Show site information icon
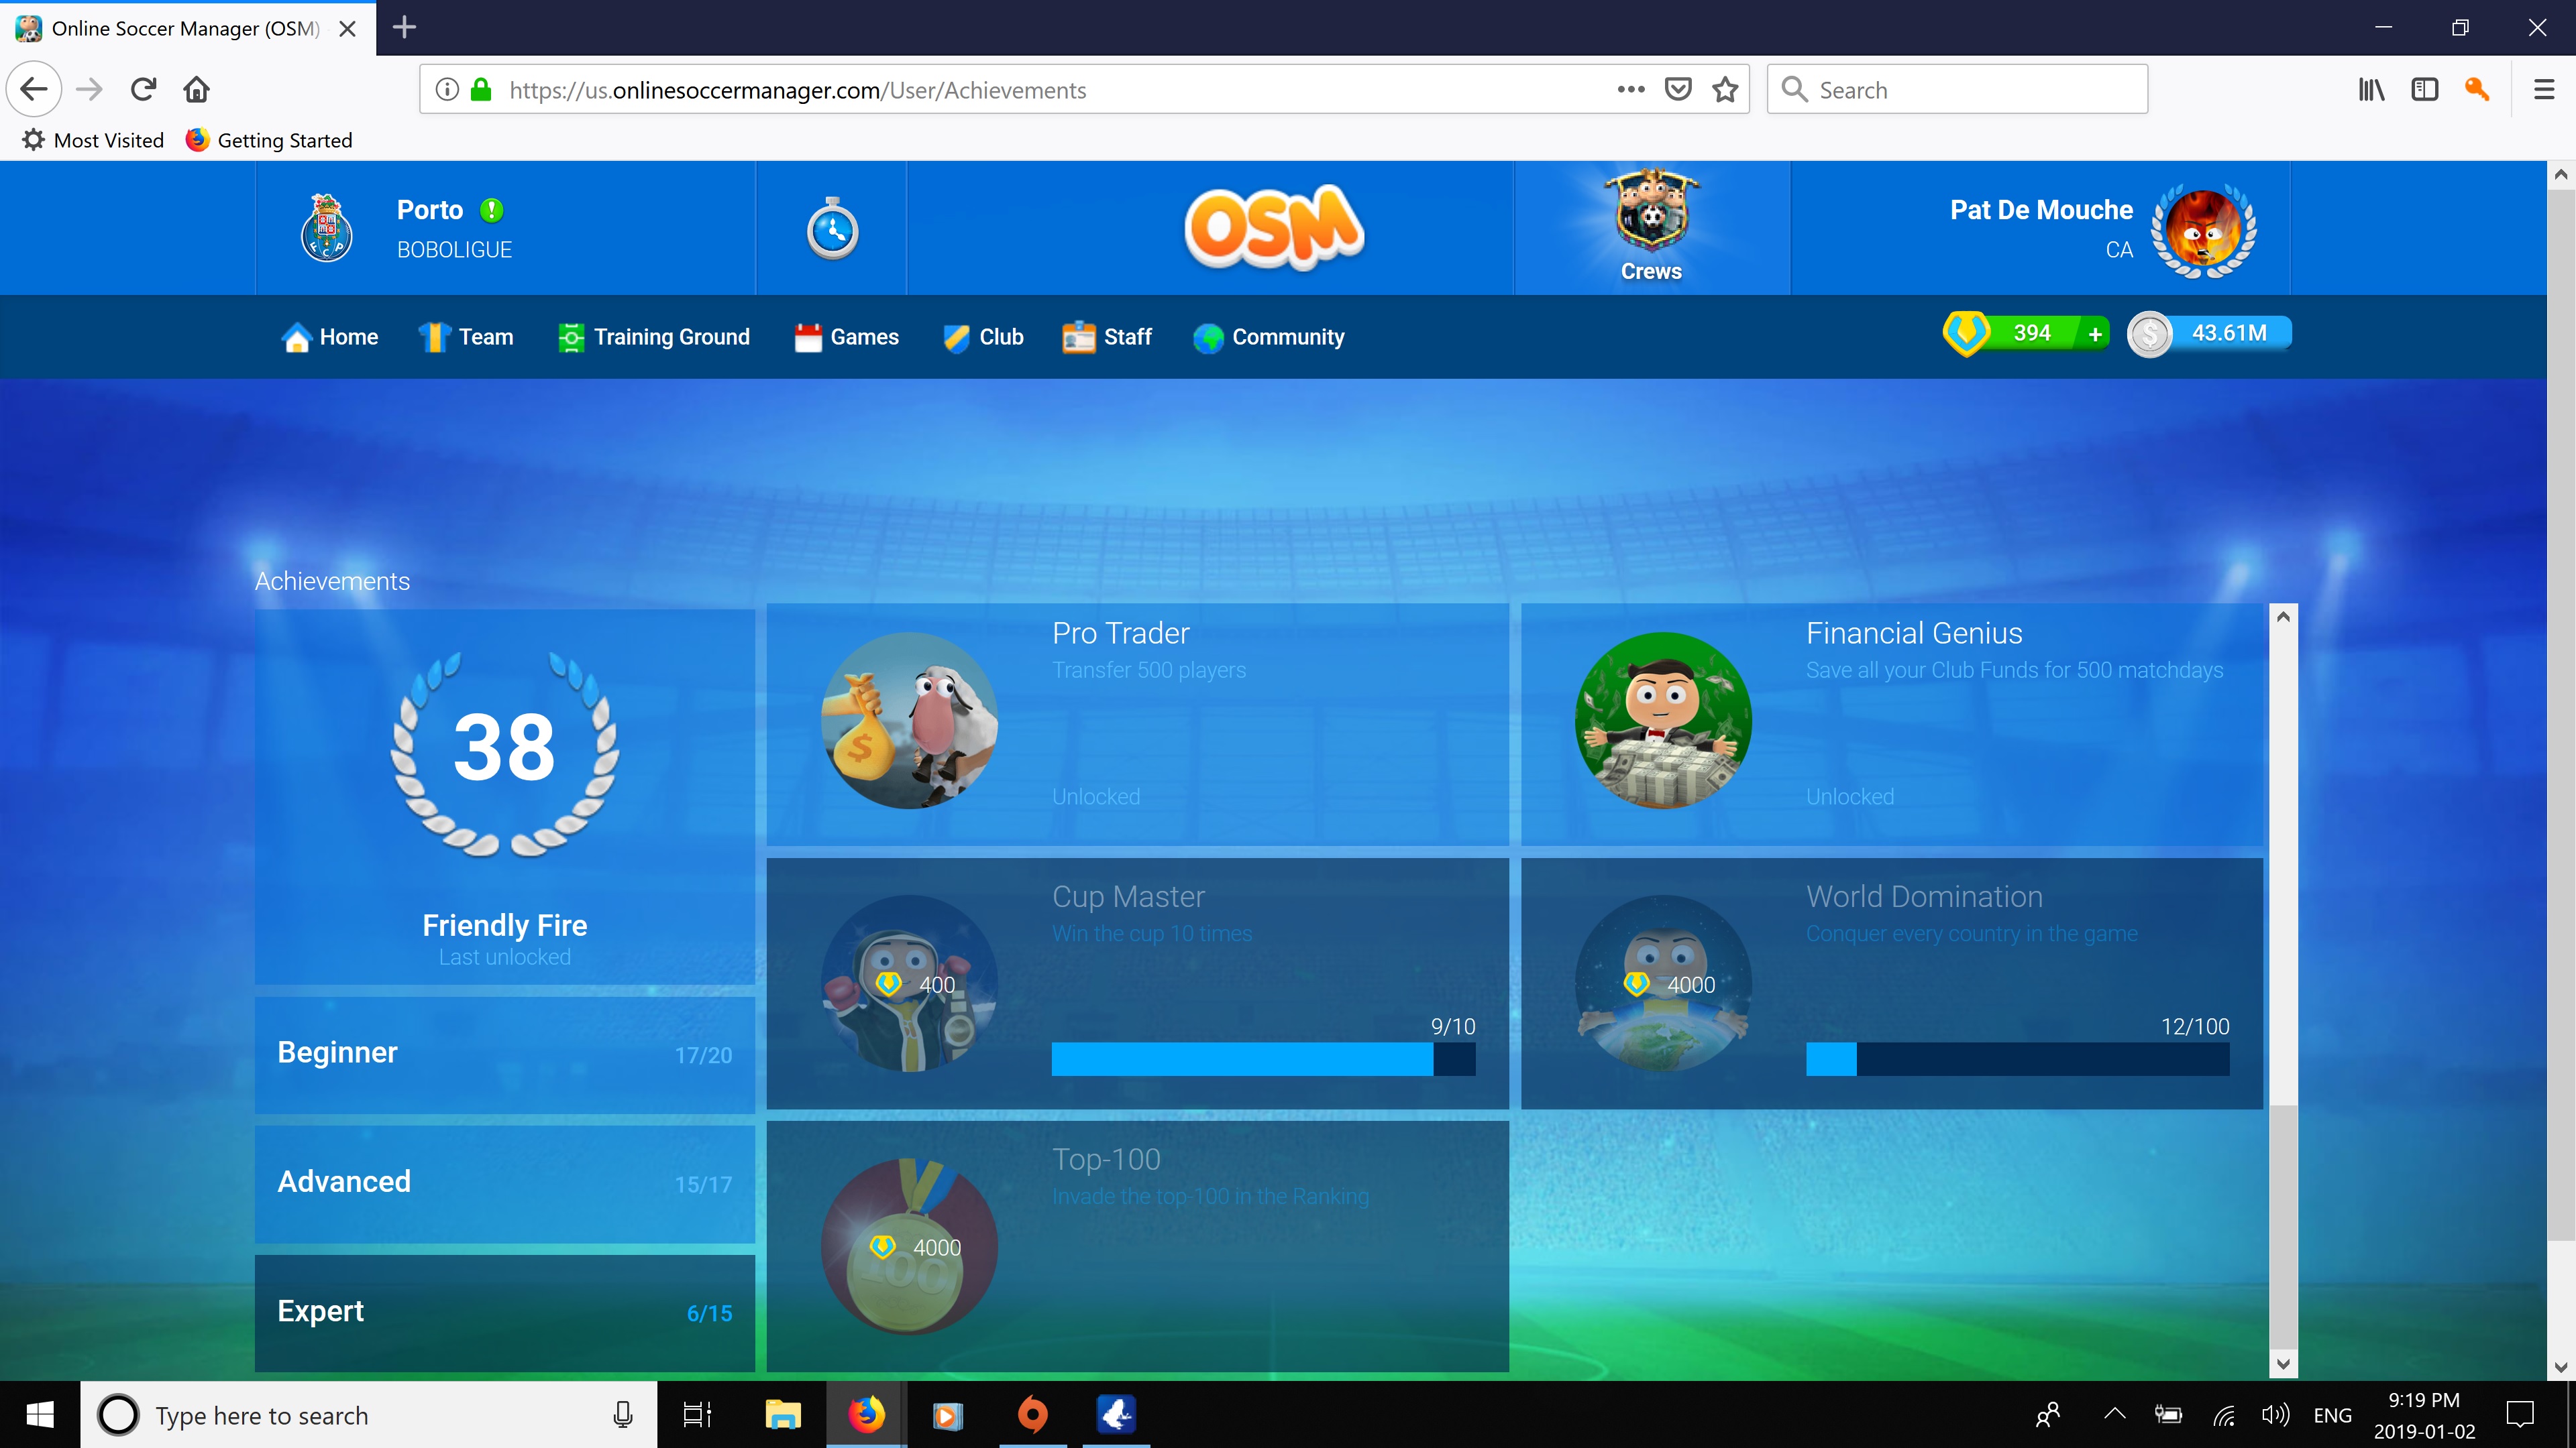 447,90
